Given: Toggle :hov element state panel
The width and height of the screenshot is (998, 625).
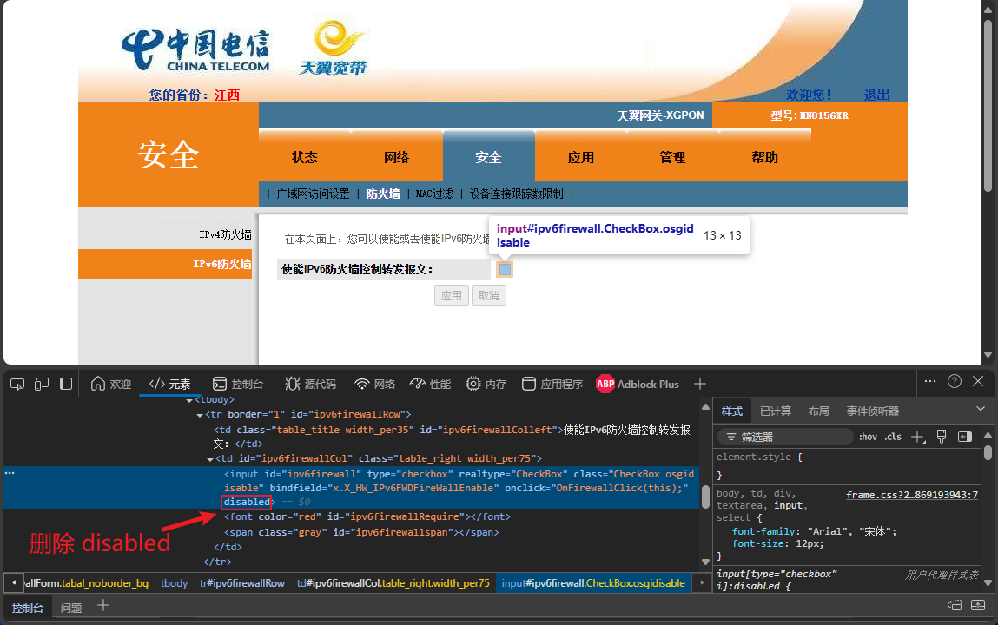Looking at the screenshot, I should point(868,437).
